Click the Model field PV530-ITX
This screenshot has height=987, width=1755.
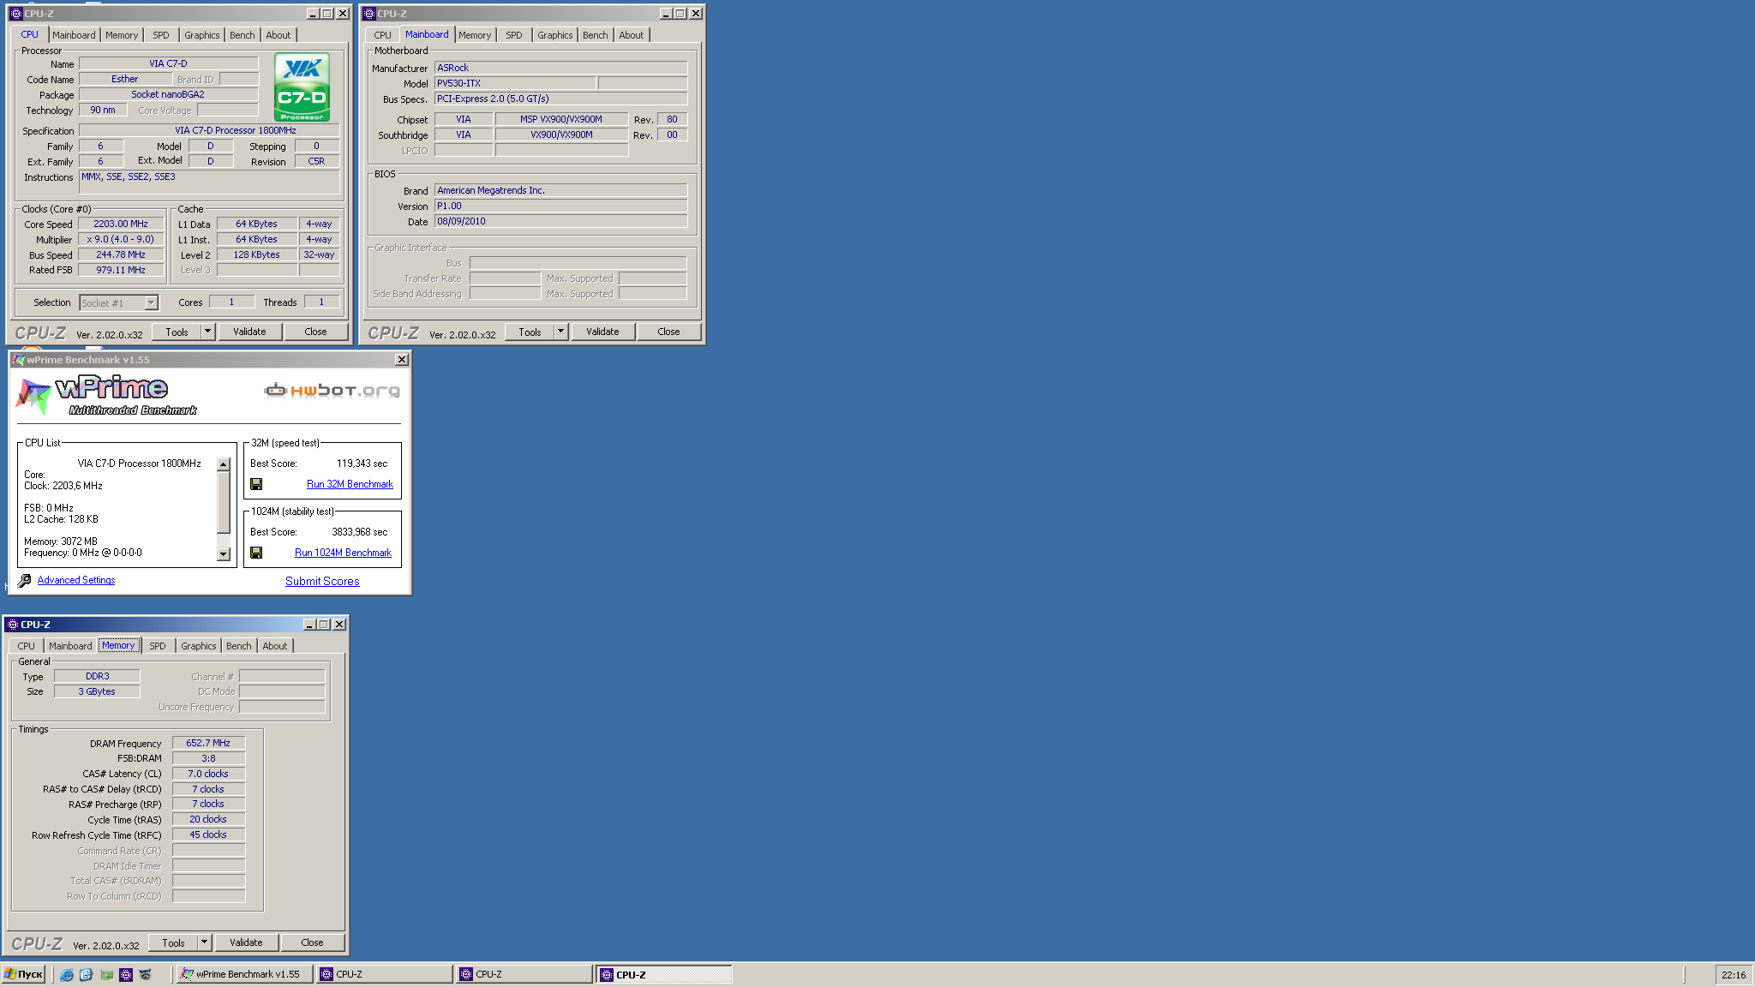tap(515, 83)
